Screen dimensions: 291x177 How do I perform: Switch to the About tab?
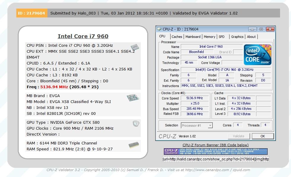pyautogui.click(x=251, y=37)
